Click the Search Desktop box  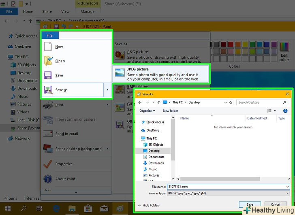pos(262,102)
